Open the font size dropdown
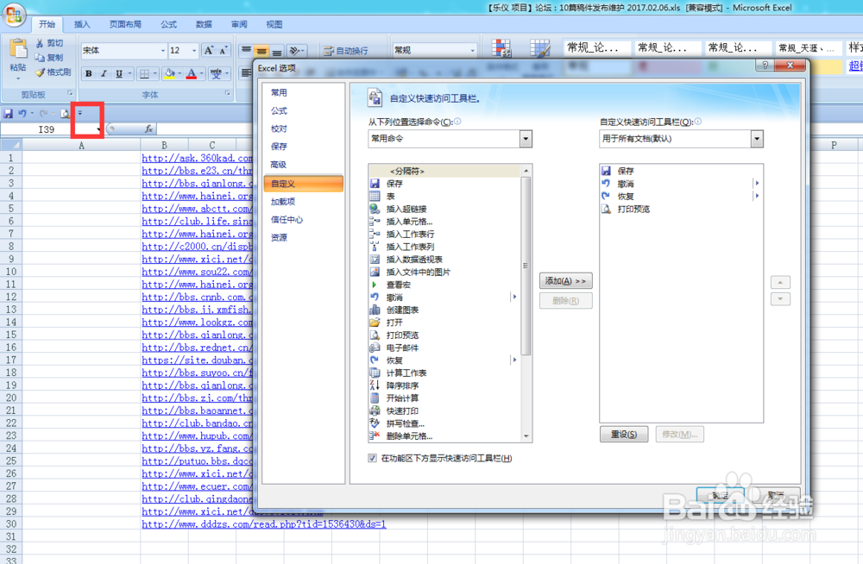 click(194, 51)
